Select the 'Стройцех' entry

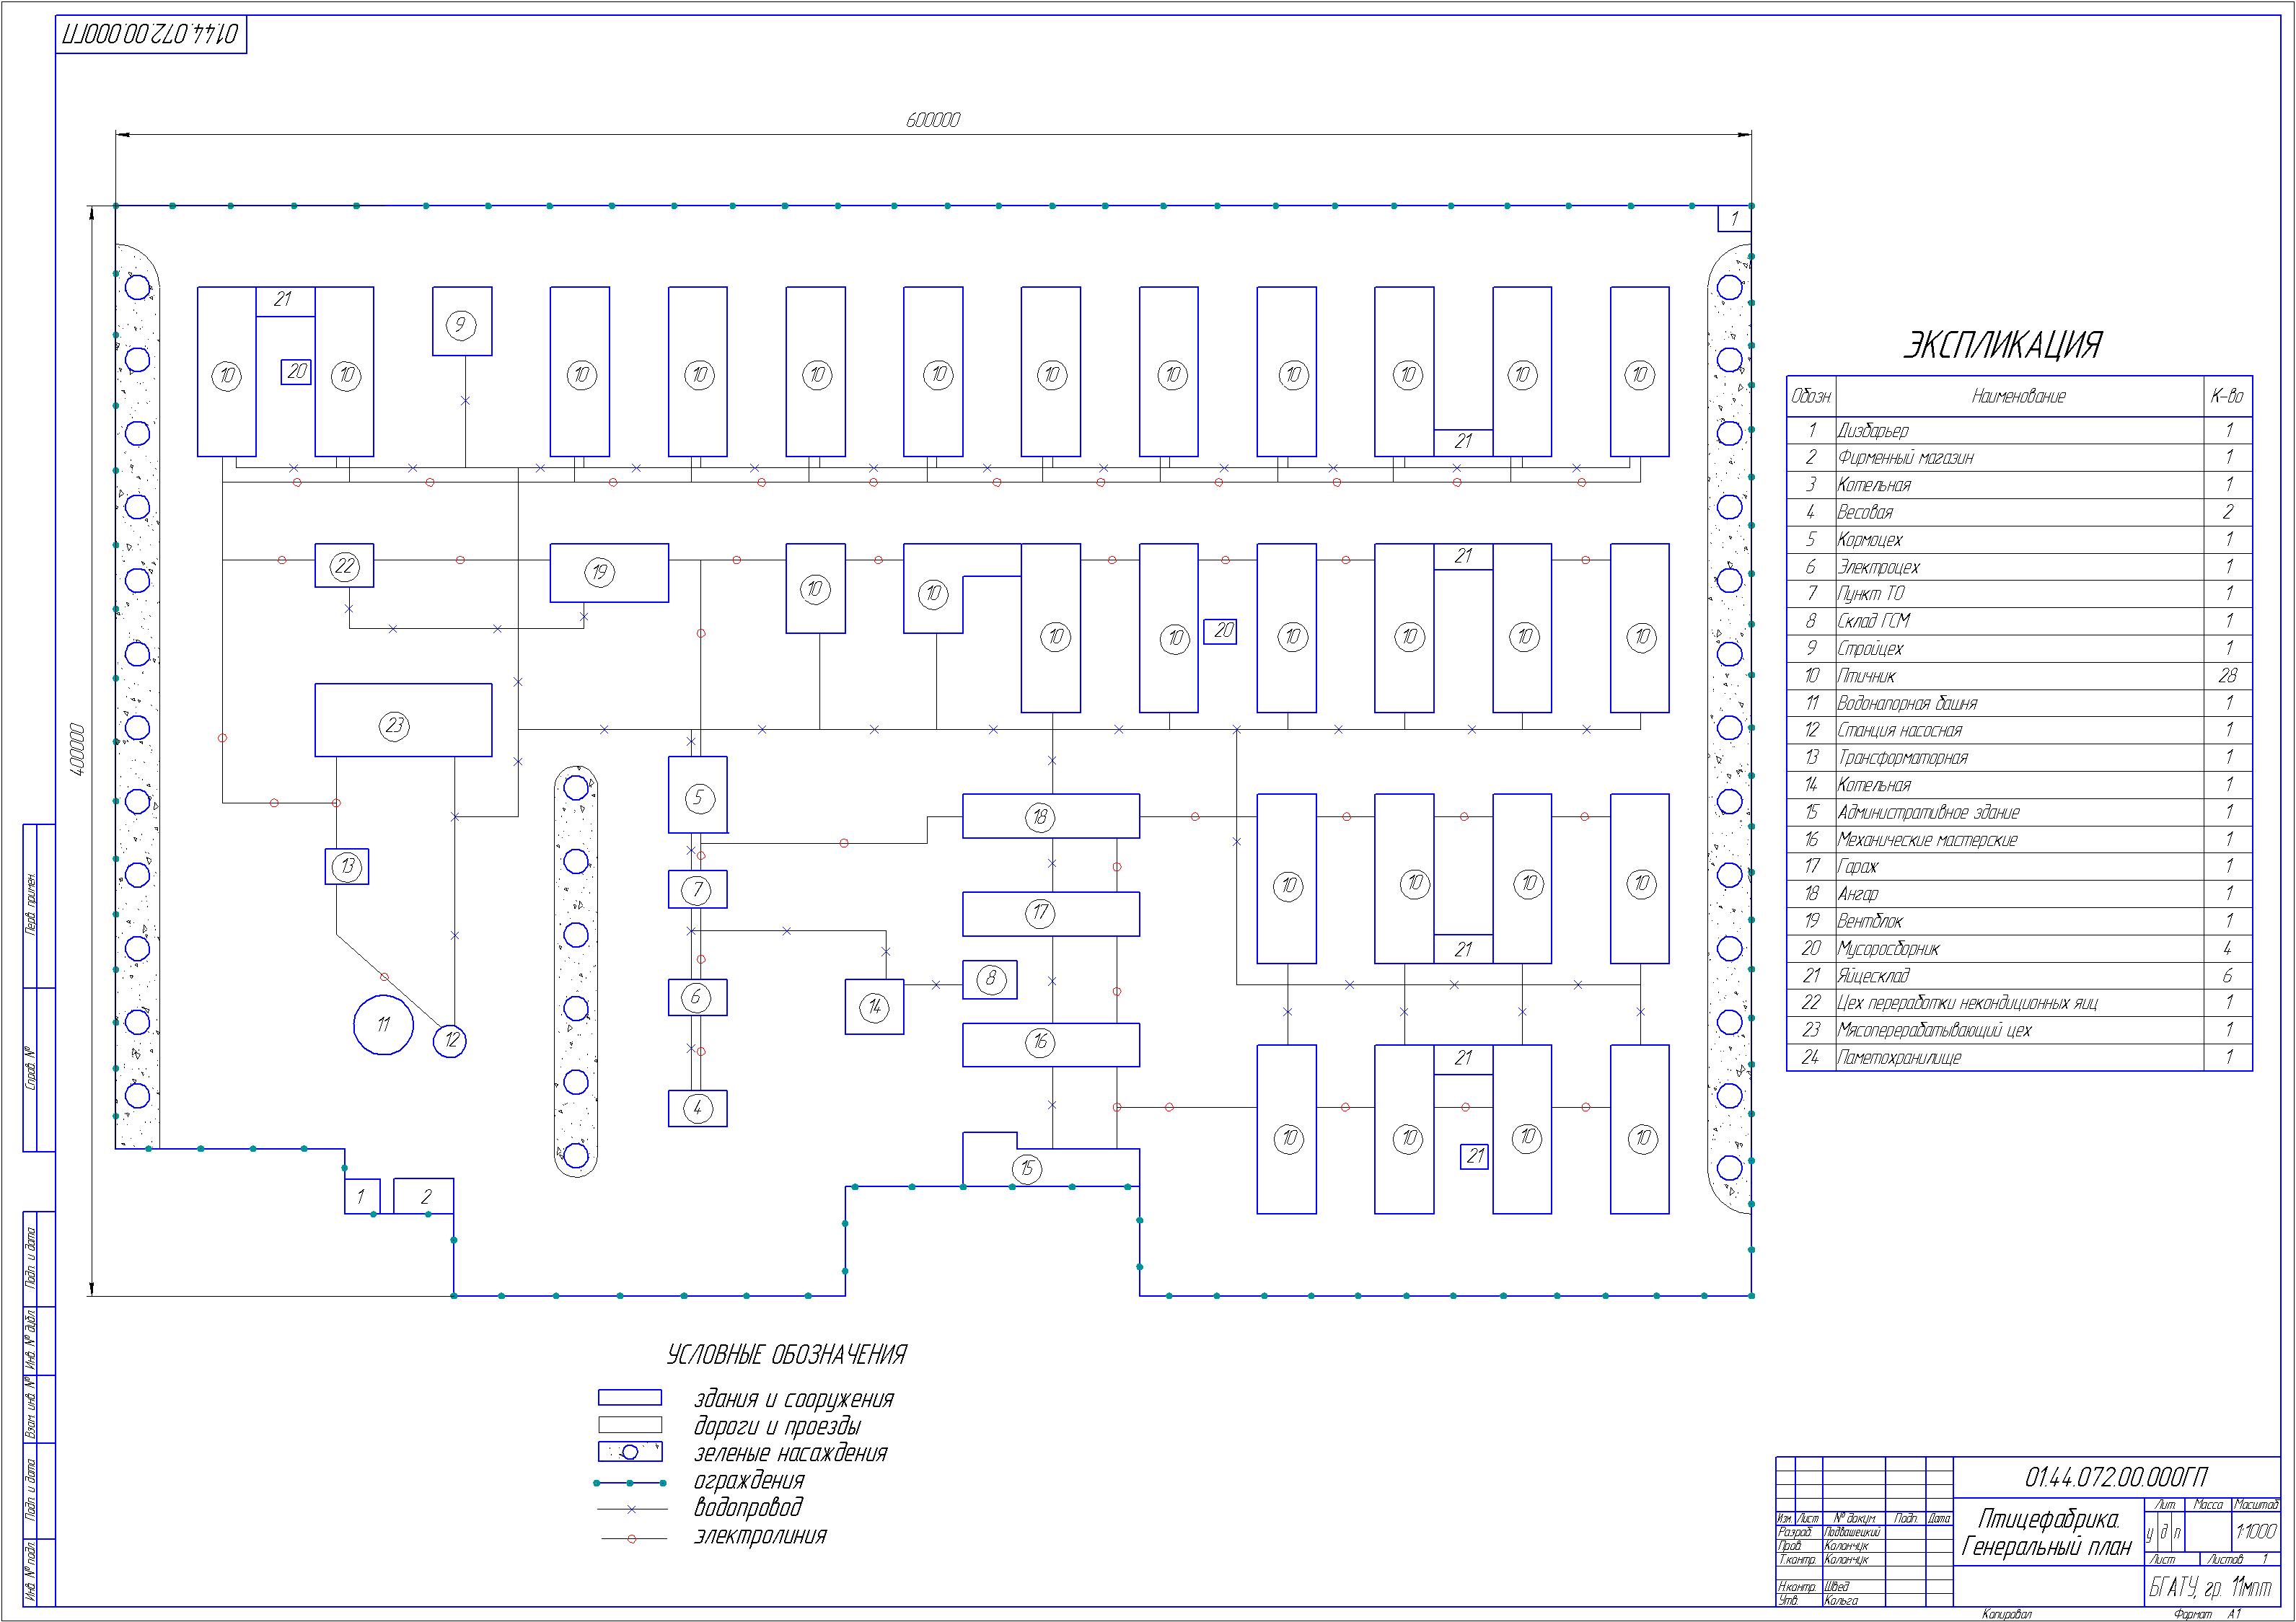[1870, 648]
